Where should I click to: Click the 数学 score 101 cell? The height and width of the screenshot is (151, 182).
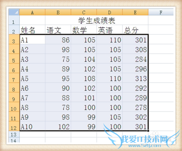point(84,97)
